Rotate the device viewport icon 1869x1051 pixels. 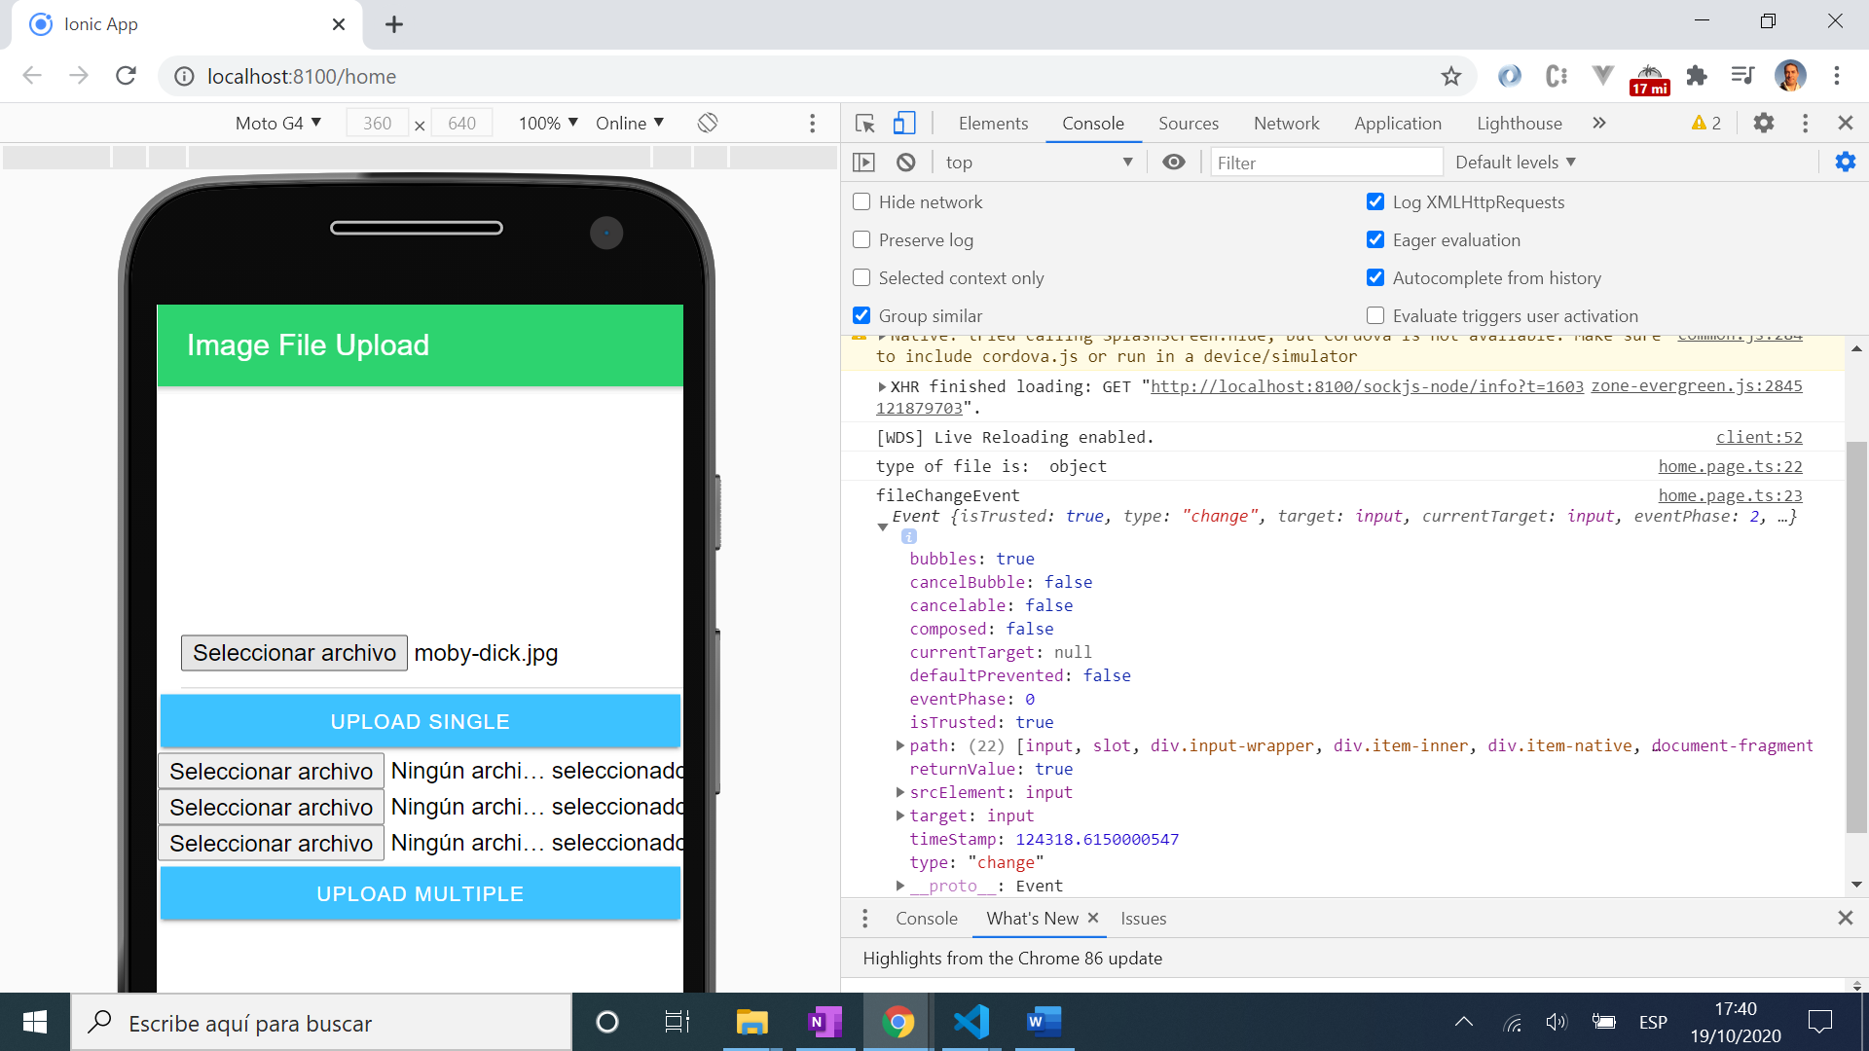(x=708, y=123)
